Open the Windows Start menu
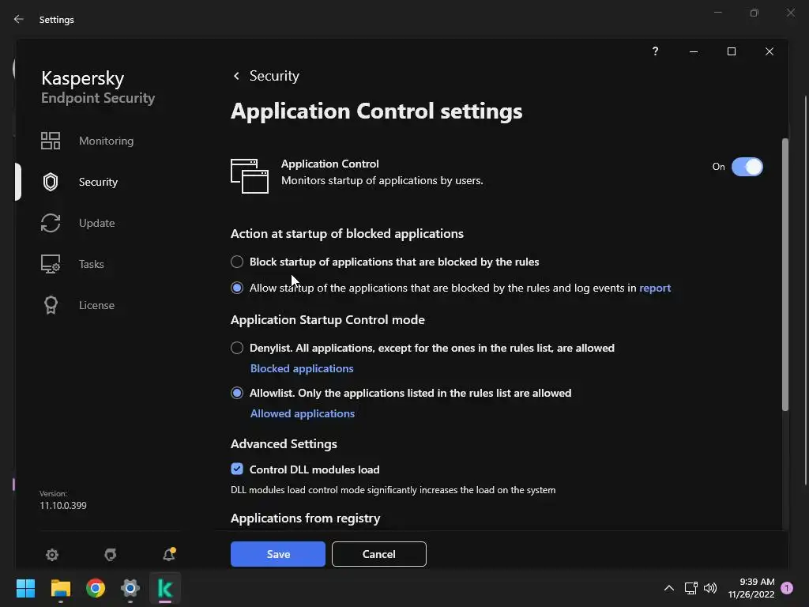 coord(25,588)
